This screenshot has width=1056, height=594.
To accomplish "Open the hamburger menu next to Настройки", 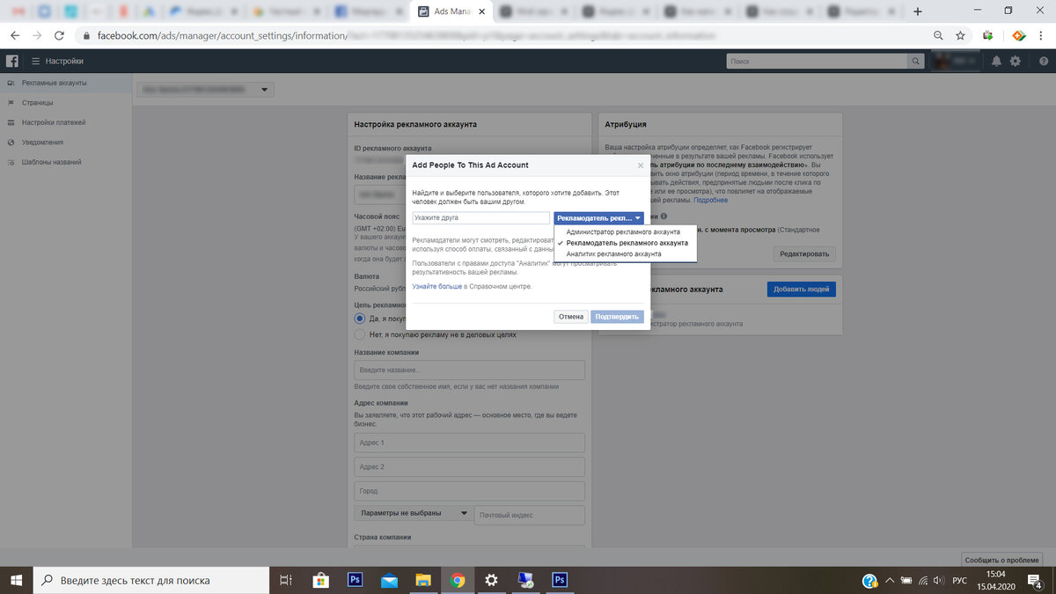I will 35,61.
